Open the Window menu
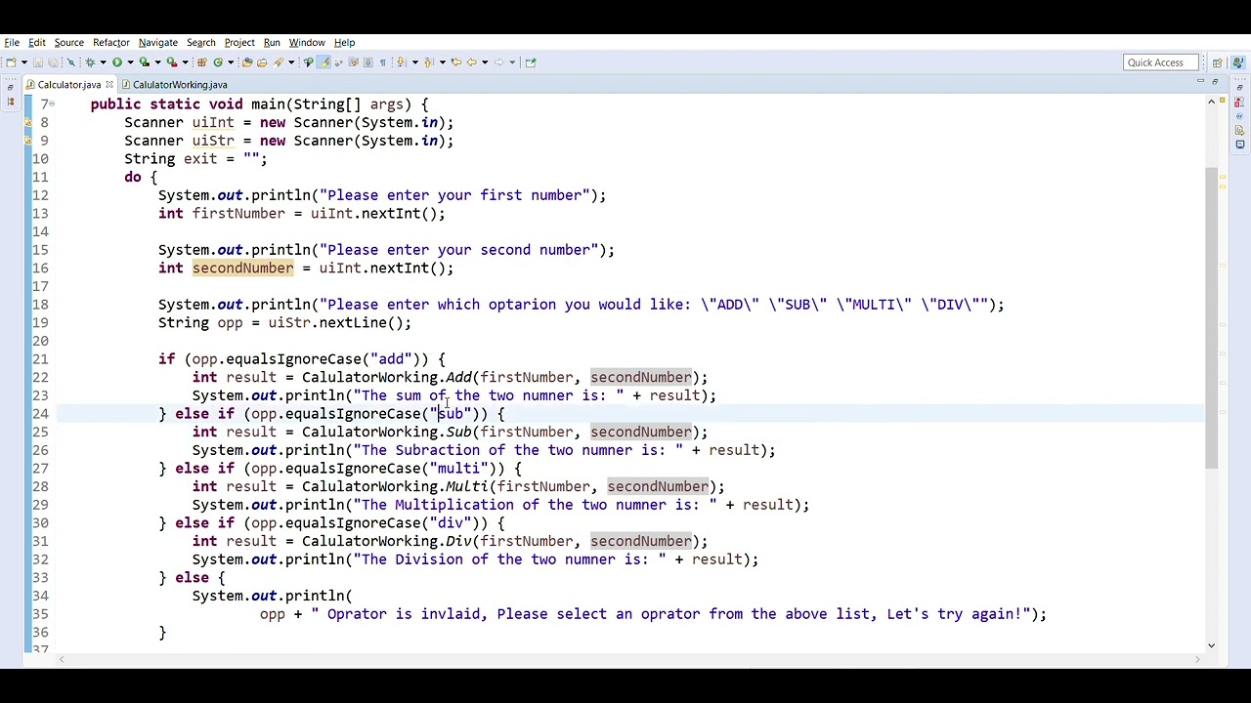Image resolution: width=1251 pixels, height=703 pixels. (x=307, y=42)
